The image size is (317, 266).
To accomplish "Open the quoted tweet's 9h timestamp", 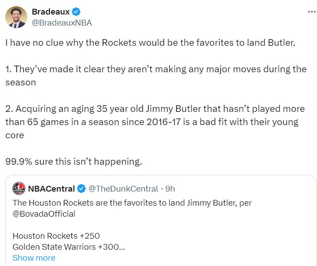I will click(170, 189).
